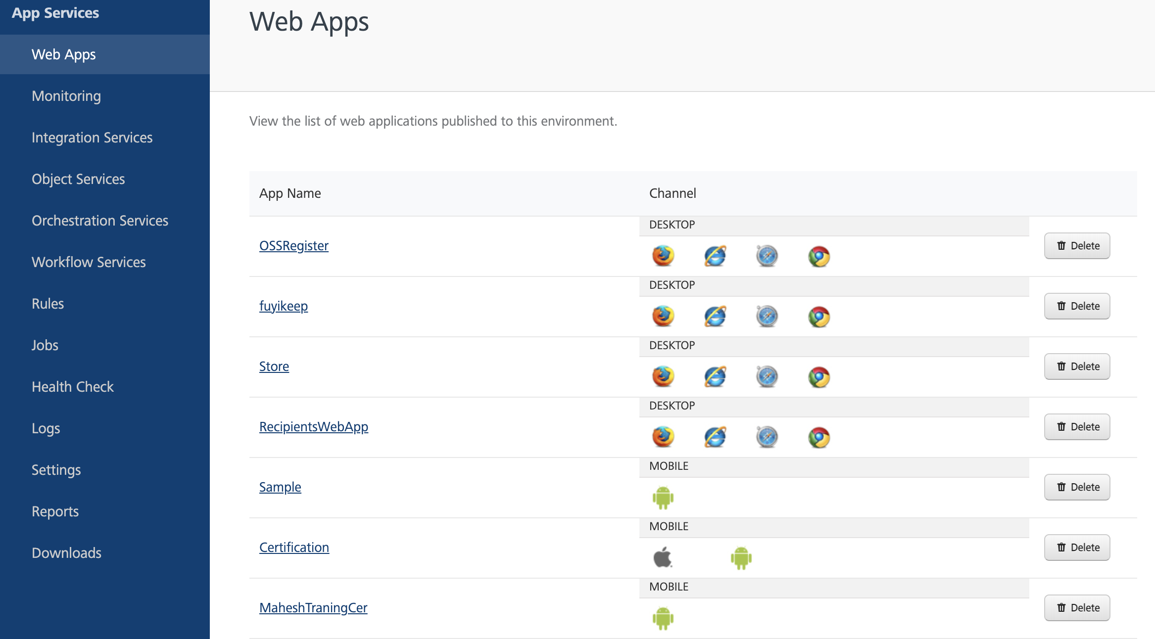Click Chrome icon in RecipientsWebApp row
The width and height of the screenshot is (1155, 639).
coord(819,437)
